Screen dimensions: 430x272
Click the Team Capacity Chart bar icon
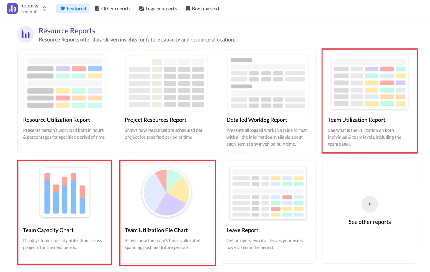click(64, 192)
